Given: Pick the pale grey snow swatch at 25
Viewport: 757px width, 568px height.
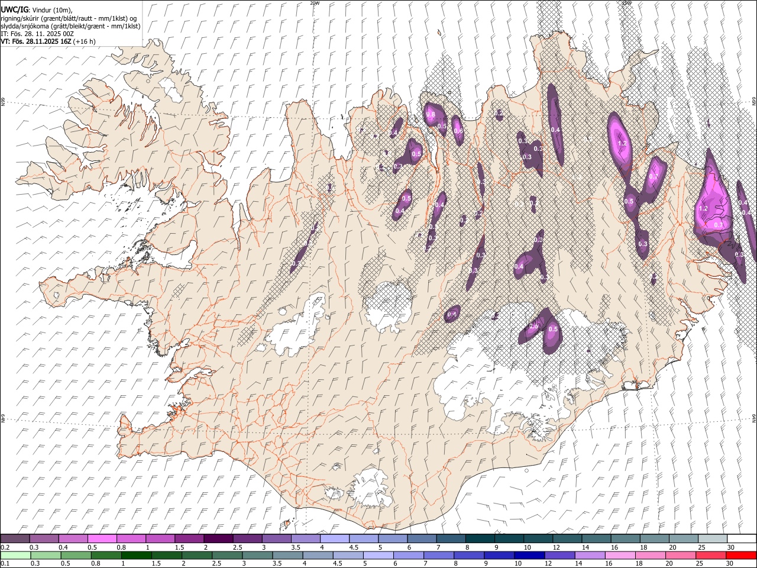Looking at the screenshot, I should 713,538.
